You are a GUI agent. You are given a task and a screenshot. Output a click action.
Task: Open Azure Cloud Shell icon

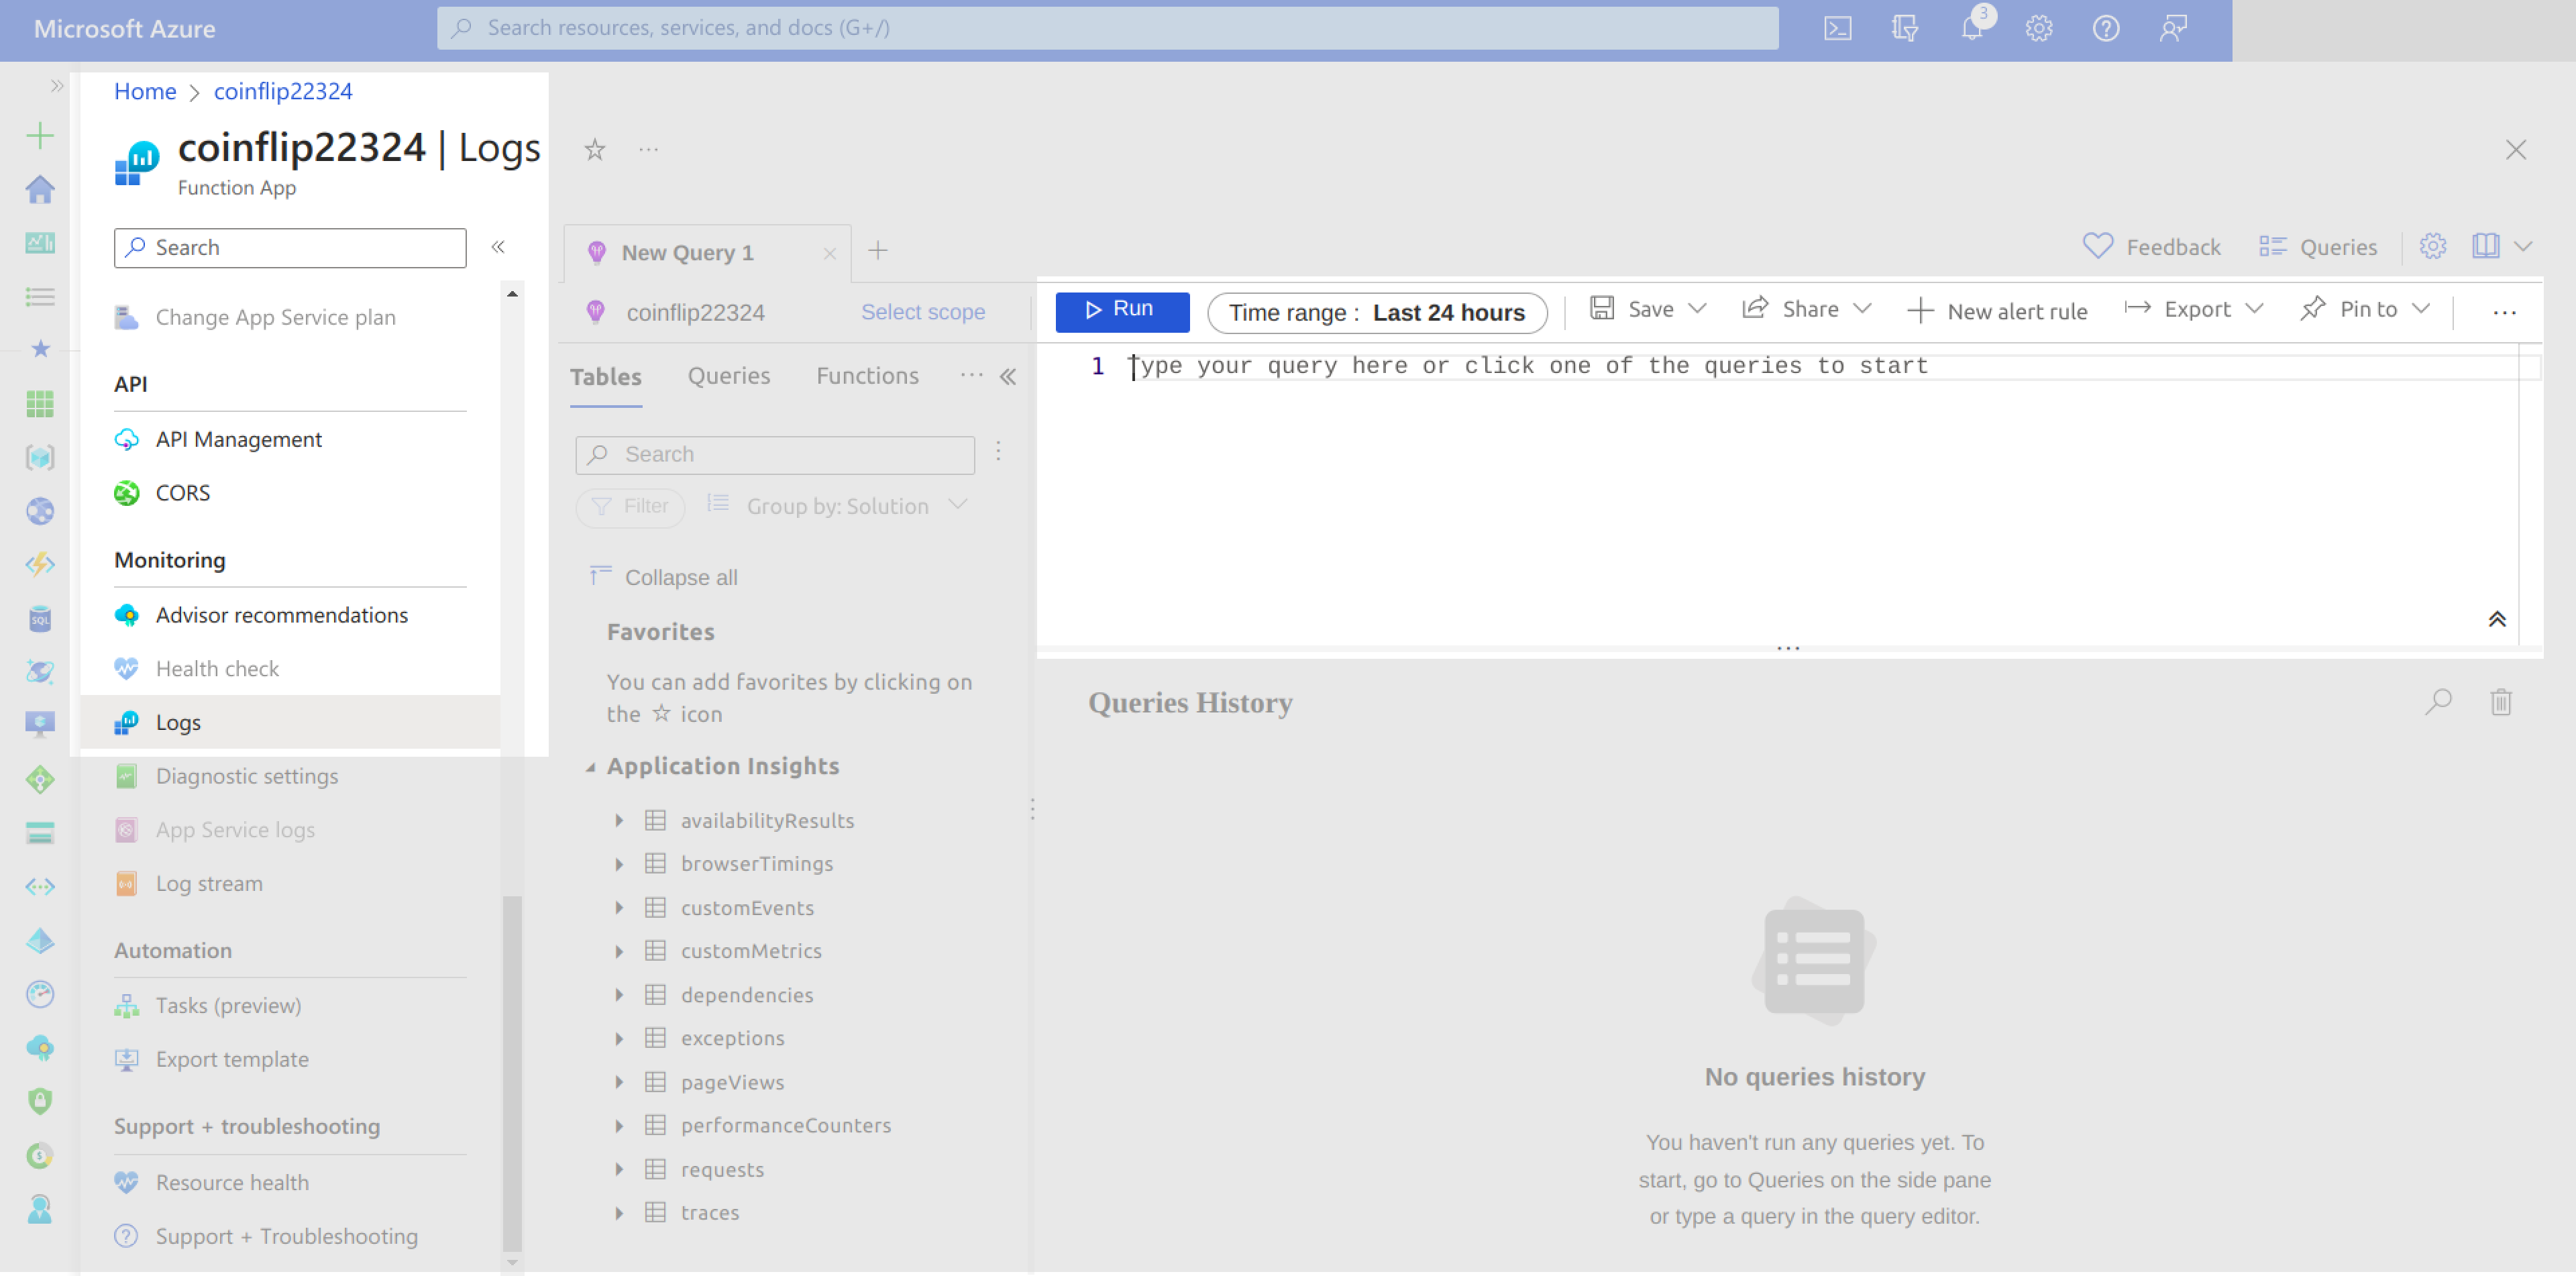click(x=1837, y=28)
